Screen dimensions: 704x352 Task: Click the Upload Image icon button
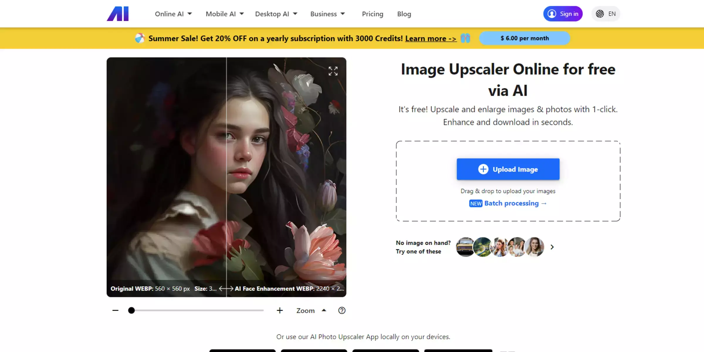pos(483,169)
